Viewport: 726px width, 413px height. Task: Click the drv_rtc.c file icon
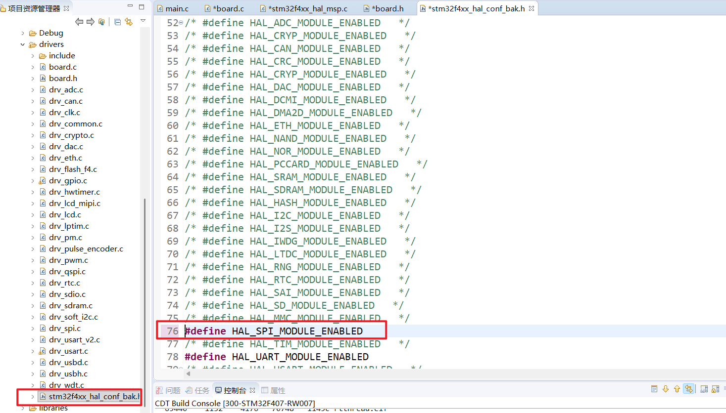coord(43,283)
